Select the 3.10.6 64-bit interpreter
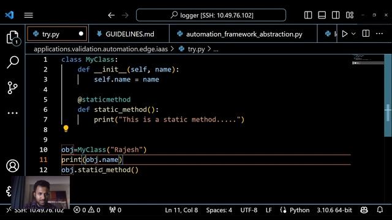The image size is (392, 220). pyautogui.click(x=334, y=210)
